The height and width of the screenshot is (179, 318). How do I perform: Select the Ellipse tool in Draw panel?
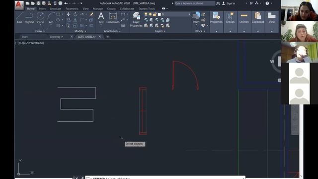(58, 20)
